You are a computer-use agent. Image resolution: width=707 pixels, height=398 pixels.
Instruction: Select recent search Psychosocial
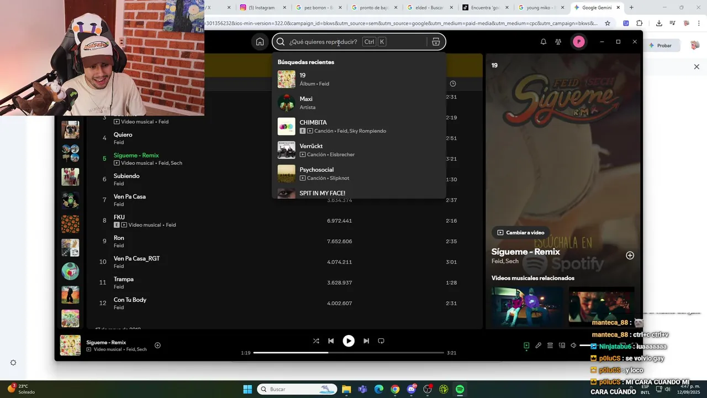point(359,174)
